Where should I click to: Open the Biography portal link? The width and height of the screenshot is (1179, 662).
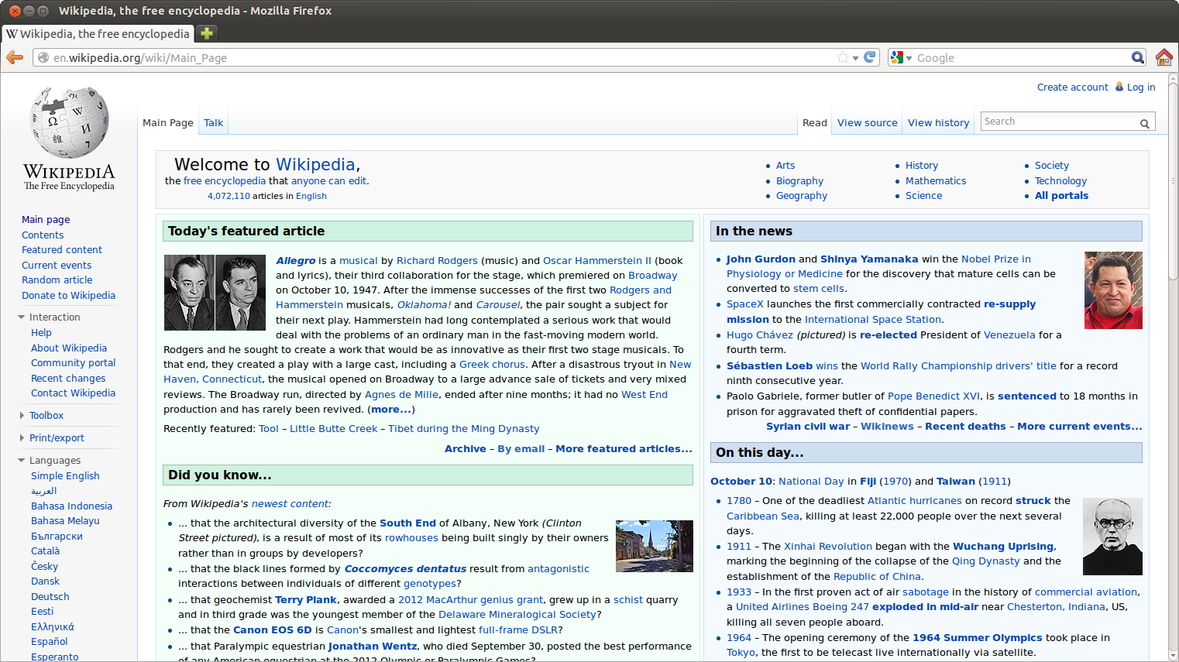coord(799,181)
